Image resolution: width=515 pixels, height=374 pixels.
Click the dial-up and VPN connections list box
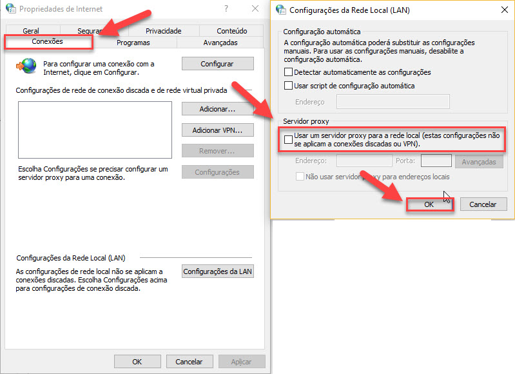coord(95,130)
